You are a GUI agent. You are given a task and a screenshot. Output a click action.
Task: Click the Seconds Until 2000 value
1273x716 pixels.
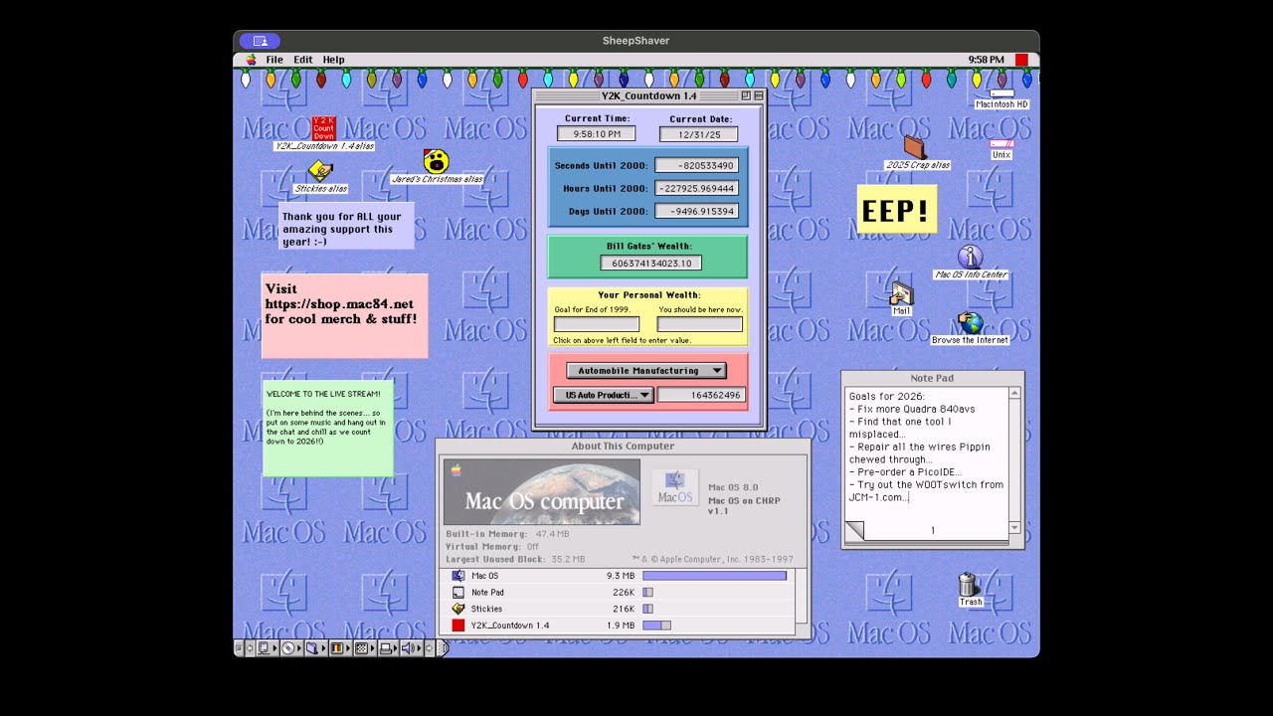696,165
